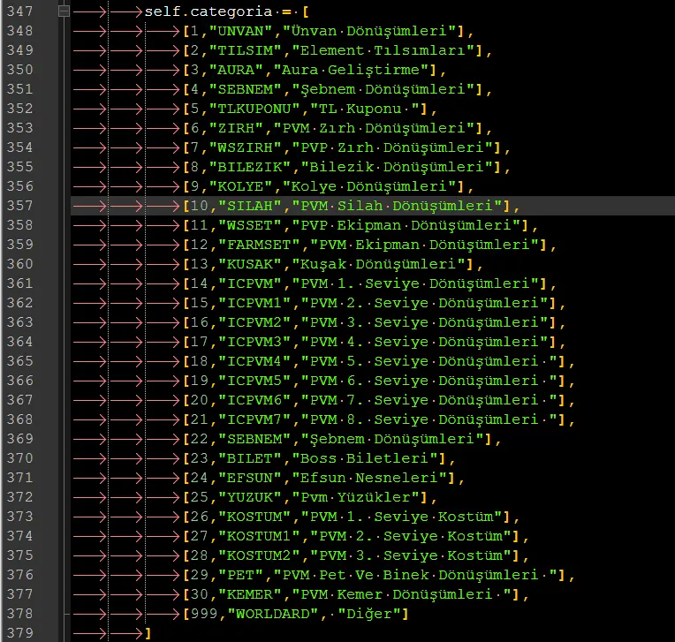
Task: Click the closing bracket on line 379
Action: pyautogui.click(x=147, y=633)
